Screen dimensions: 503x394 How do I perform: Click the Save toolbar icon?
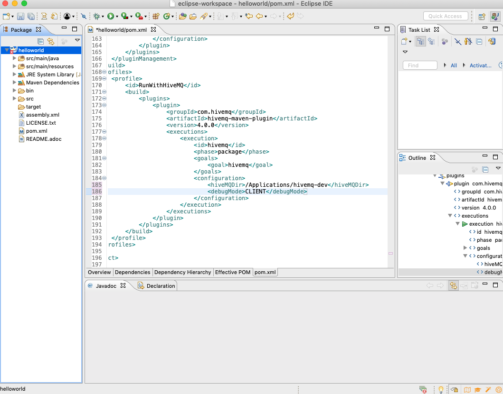(x=20, y=16)
